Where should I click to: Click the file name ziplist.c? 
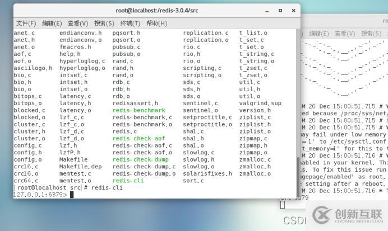coord(255,117)
